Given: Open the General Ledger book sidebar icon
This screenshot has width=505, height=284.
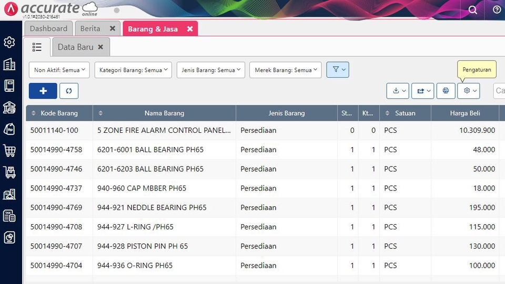Looking at the screenshot, I should (9, 86).
